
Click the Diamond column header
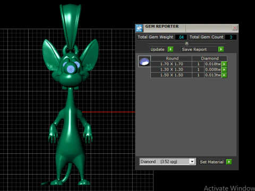[x=210, y=58]
